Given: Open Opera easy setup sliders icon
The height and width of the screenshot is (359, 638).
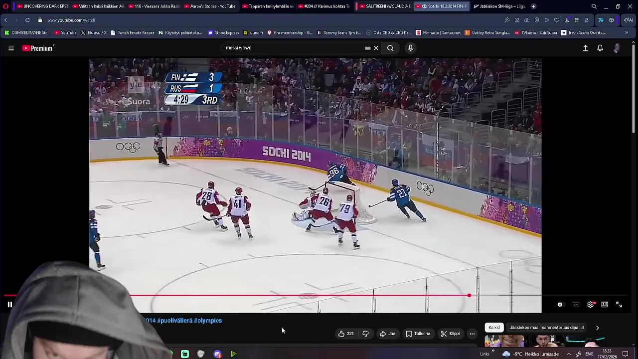Looking at the screenshot, I should coord(577,20).
